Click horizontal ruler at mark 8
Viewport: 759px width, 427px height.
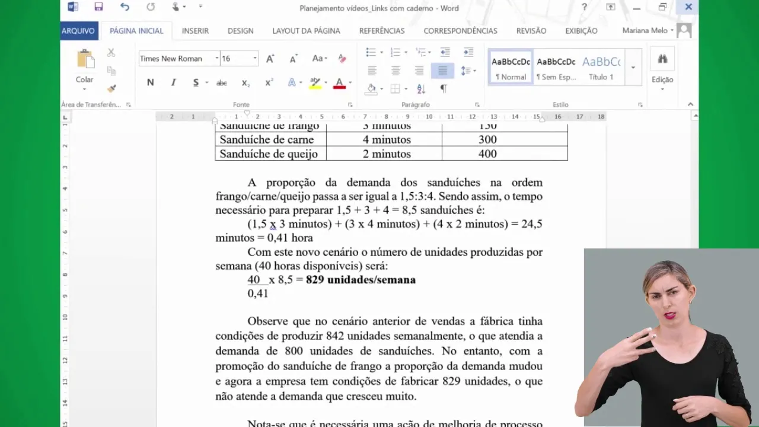386,117
